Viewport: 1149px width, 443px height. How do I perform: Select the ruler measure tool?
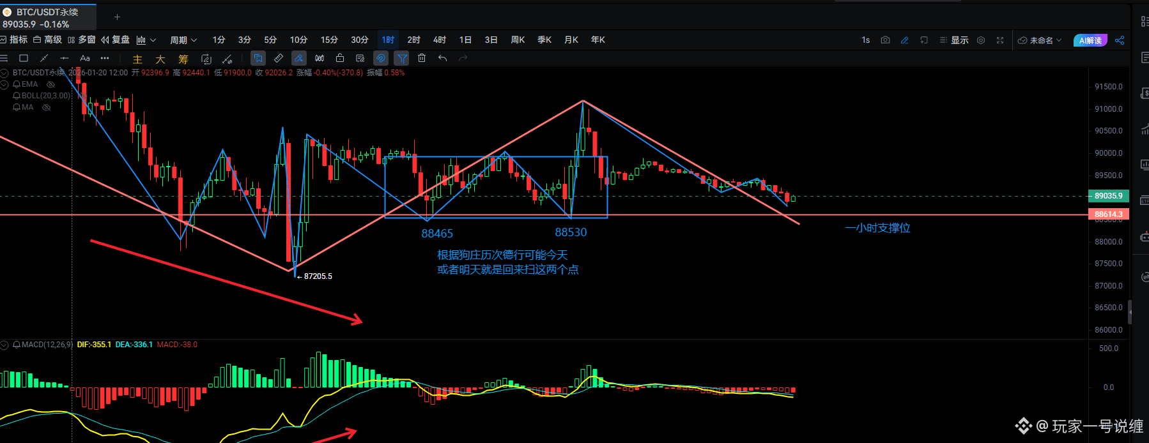click(x=279, y=58)
